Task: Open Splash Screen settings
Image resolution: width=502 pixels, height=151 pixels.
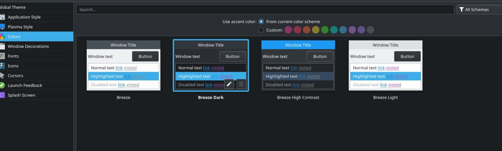Action: [x=36, y=95]
